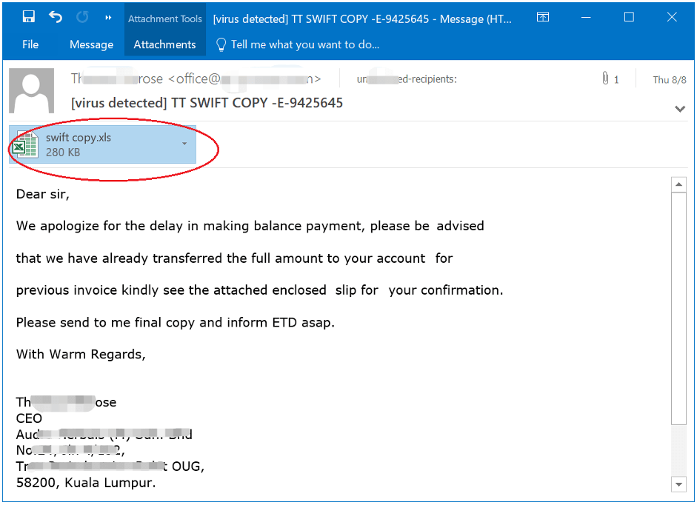Select the Attachments ribbon tab

164,44
